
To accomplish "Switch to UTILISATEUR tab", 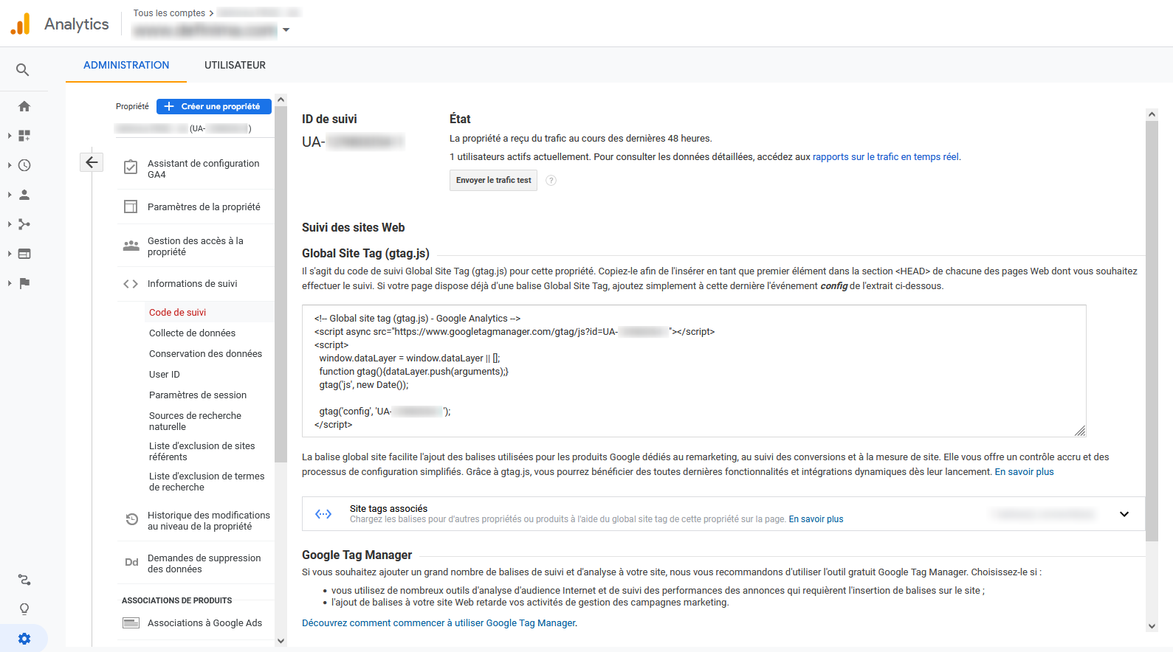I will coord(235,65).
